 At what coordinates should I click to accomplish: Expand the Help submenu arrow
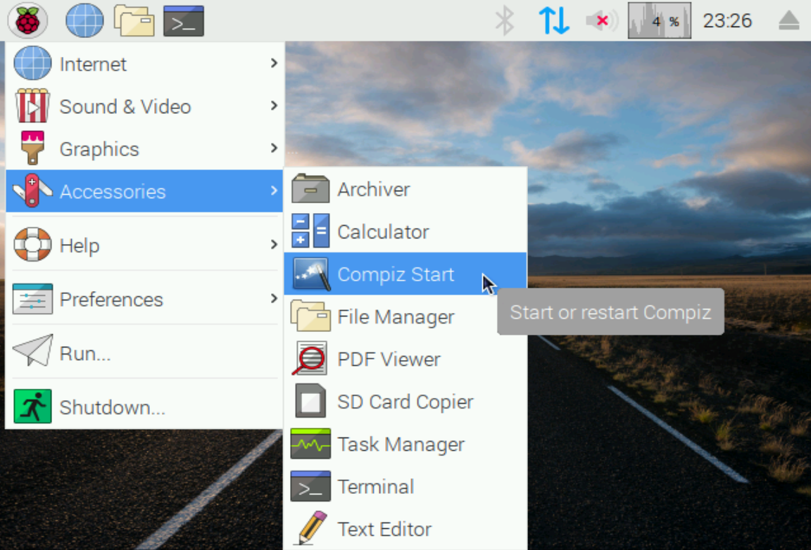[274, 244]
